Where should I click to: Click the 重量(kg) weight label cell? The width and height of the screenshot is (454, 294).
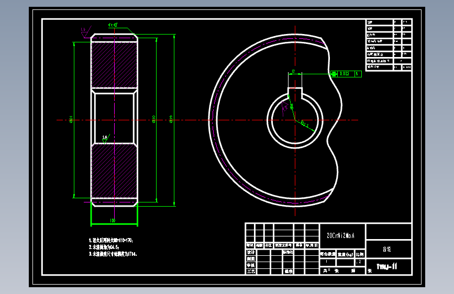pyautogui.click(x=346, y=254)
